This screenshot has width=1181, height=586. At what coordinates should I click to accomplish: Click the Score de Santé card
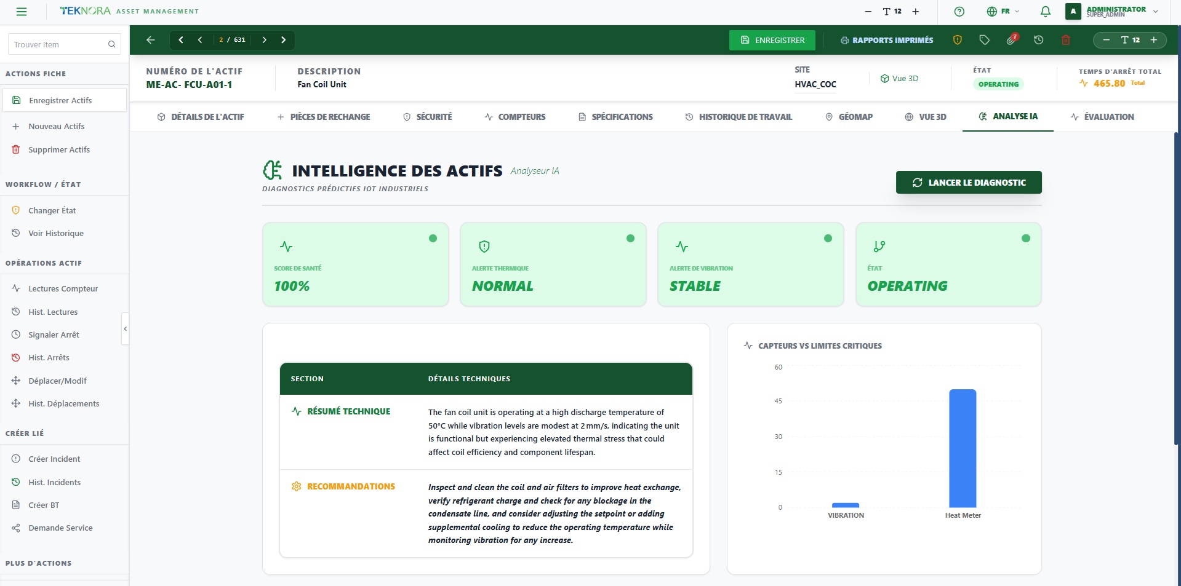click(356, 264)
